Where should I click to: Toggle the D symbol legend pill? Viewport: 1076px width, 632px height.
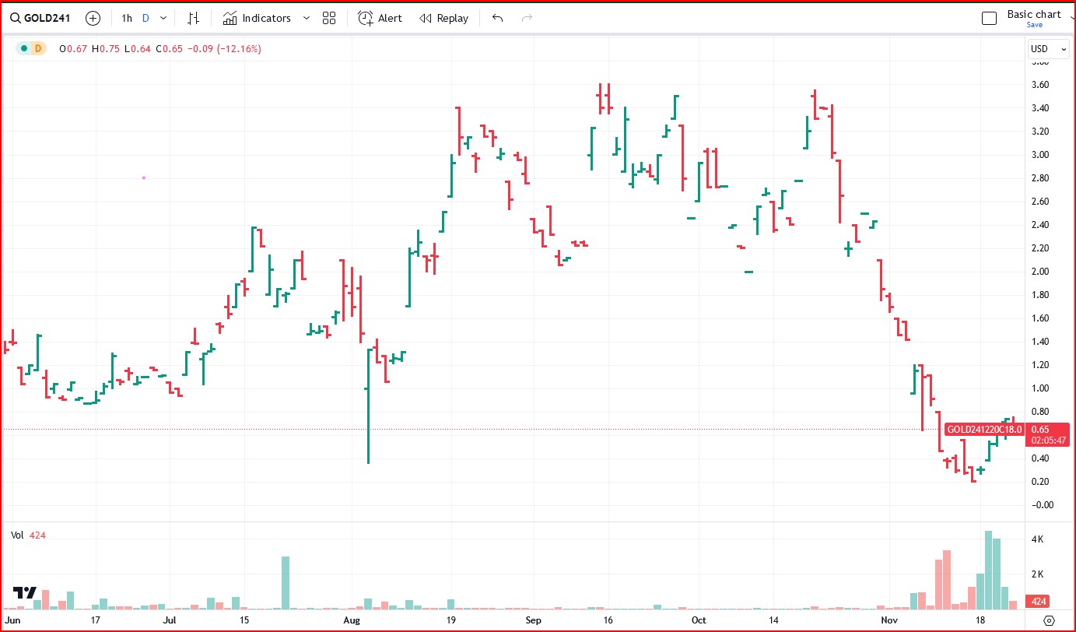click(x=37, y=48)
